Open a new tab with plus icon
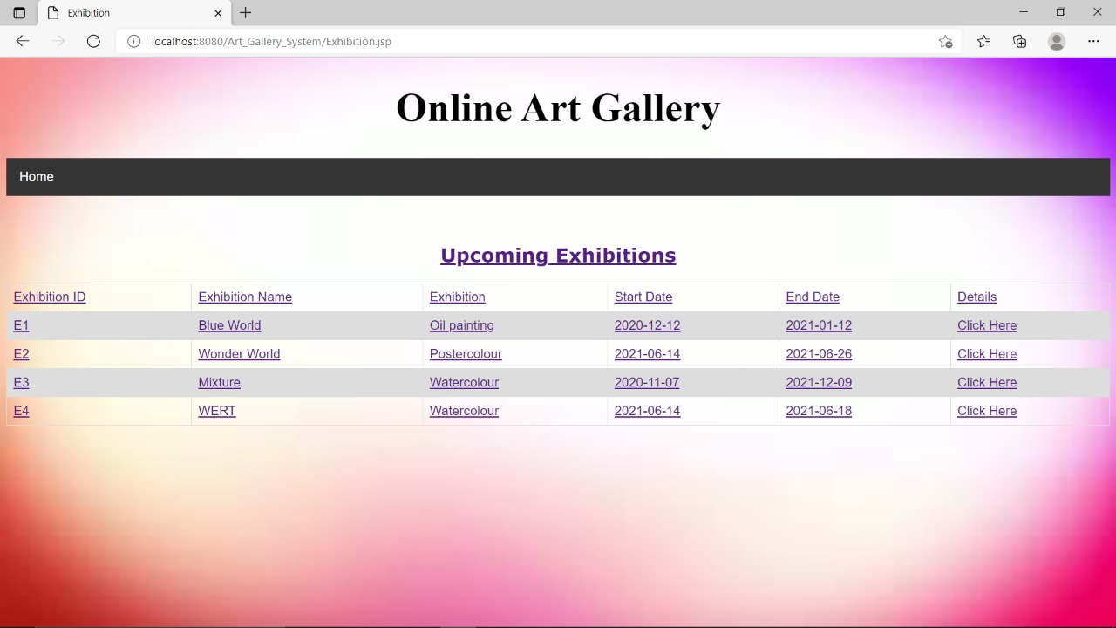1116x628 pixels. (x=246, y=13)
